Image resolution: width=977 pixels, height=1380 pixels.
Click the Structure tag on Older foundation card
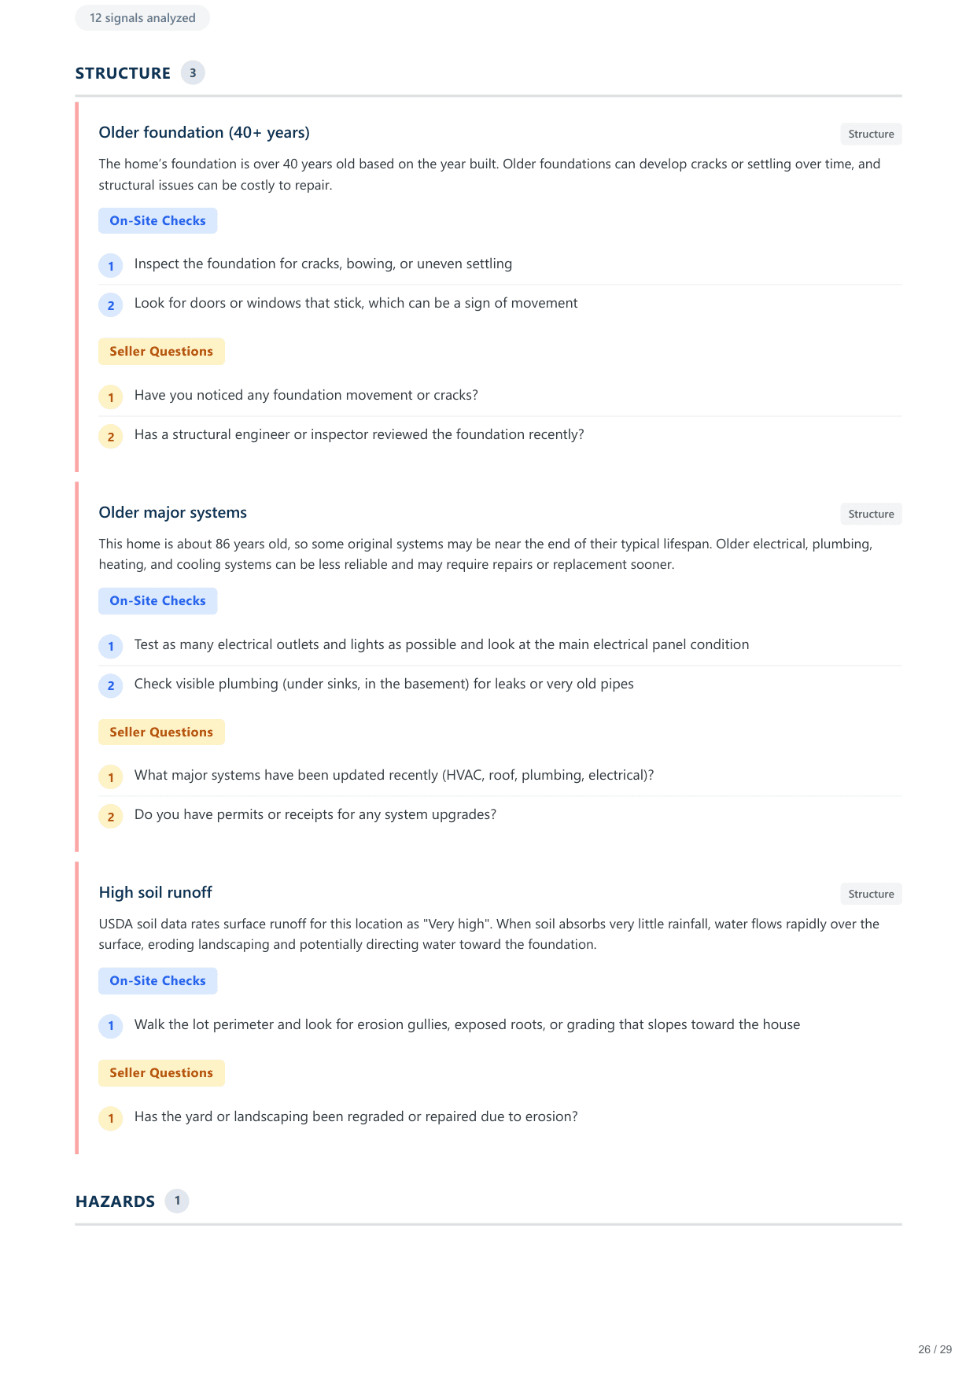point(871,135)
